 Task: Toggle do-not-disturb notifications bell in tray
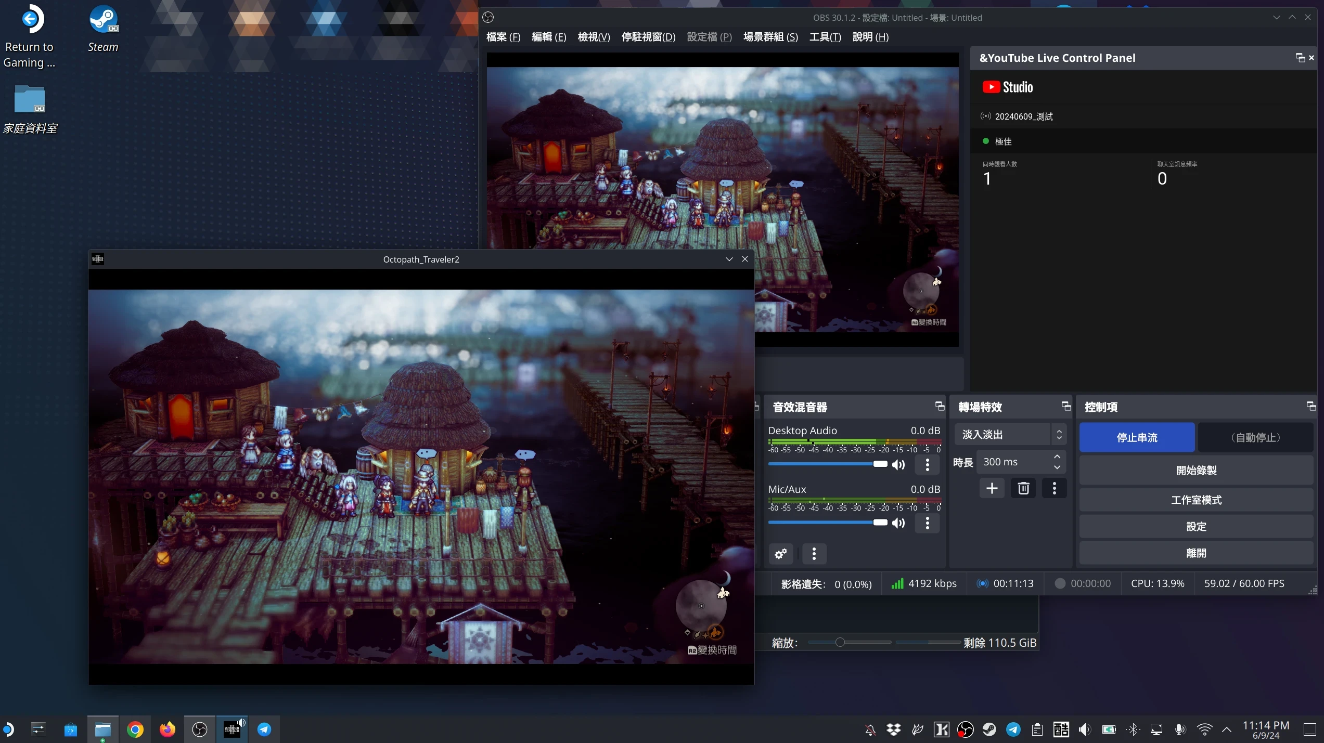click(870, 729)
